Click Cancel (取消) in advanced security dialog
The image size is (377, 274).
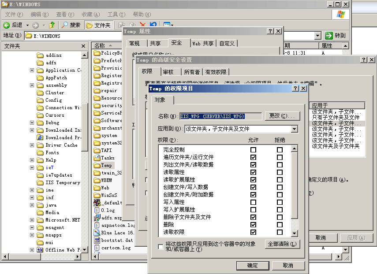(321, 238)
